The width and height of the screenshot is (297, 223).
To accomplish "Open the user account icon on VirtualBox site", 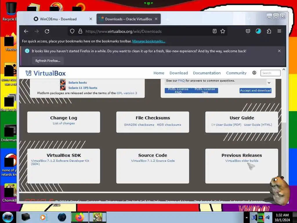I will 254,73.
